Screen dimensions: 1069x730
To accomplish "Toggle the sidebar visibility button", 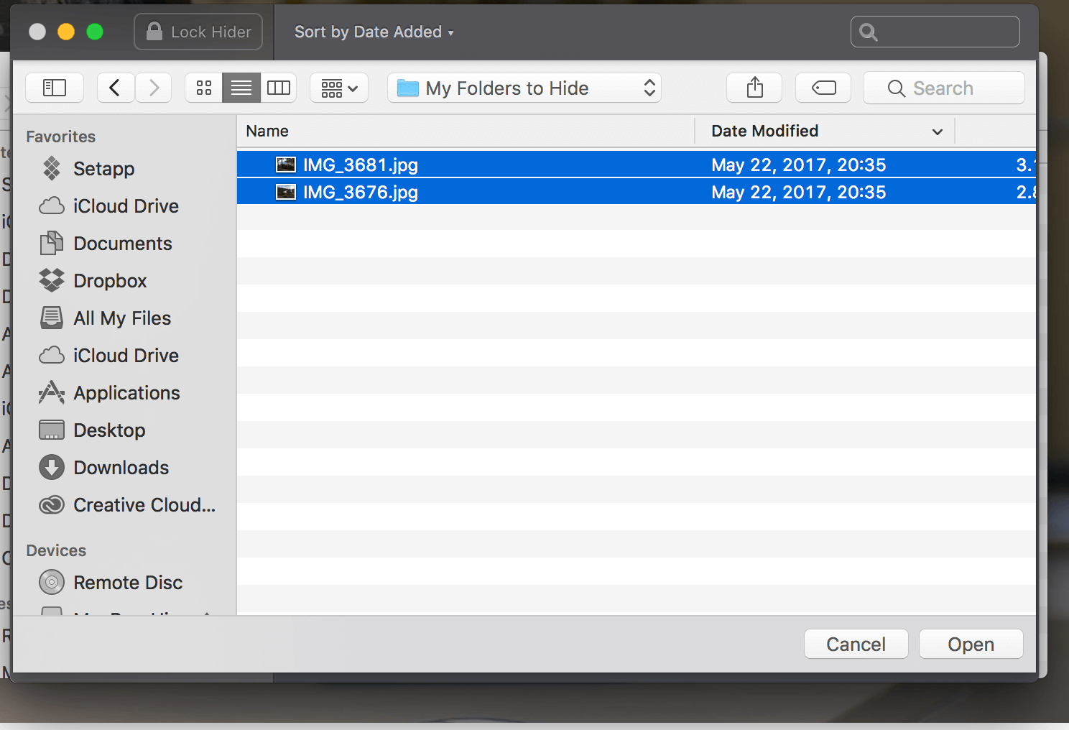I will tap(55, 88).
